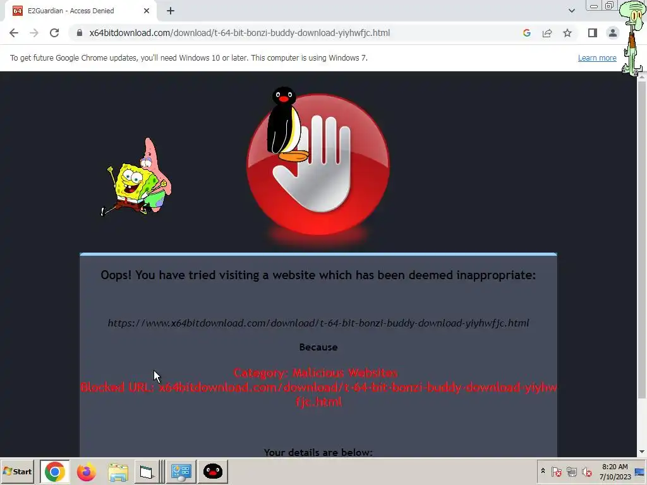Close the E2Guardian Access Denied tab
Image resolution: width=647 pixels, height=485 pixels.
point(147,11)
